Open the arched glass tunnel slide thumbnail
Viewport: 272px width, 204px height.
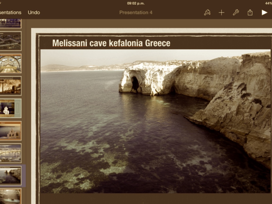pyautogui.click(x=10, y=63)
